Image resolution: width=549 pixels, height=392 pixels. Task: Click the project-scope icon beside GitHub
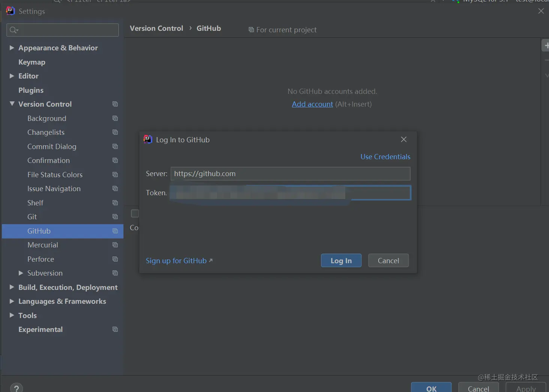click(x=115, y=231)
